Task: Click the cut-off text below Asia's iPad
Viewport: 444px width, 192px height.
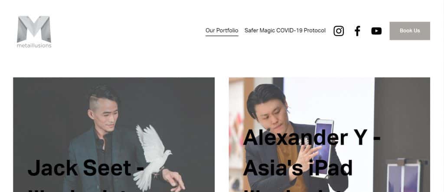Action: pyautogui.click(x=297, y=190)
